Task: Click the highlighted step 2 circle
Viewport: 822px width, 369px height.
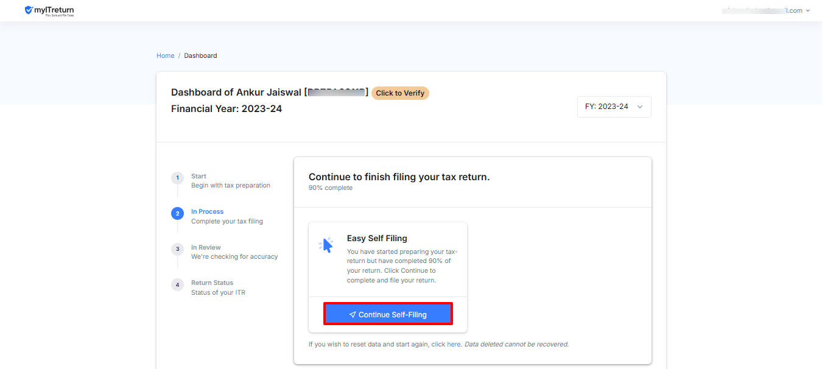Action: (x=177, y=214)
